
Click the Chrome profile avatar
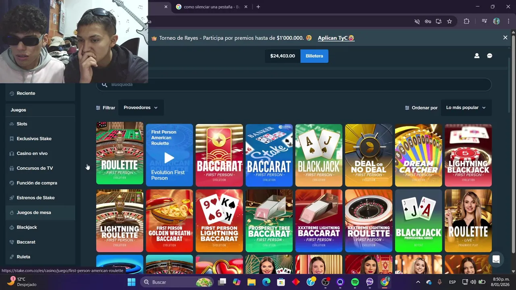(x=496, y=21)
